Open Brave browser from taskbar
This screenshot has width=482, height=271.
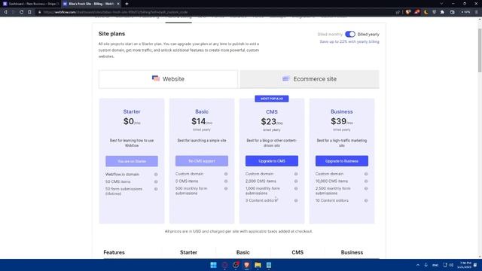(x=247, y=265)
